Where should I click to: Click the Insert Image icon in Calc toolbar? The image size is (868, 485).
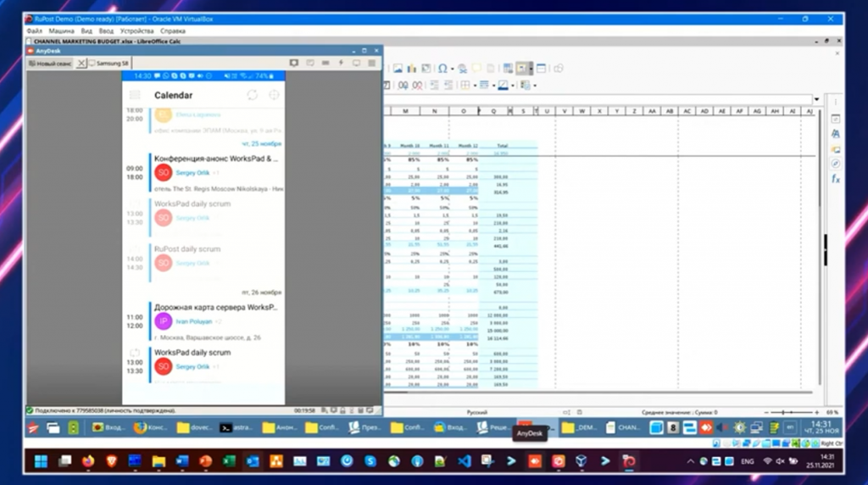(398, 69)
